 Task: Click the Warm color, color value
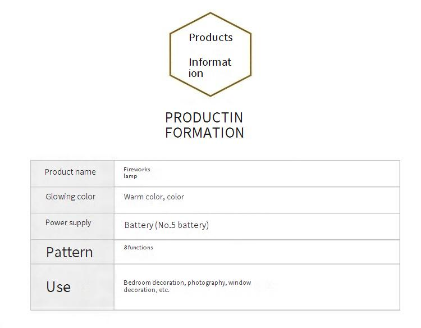pos(154,197)
